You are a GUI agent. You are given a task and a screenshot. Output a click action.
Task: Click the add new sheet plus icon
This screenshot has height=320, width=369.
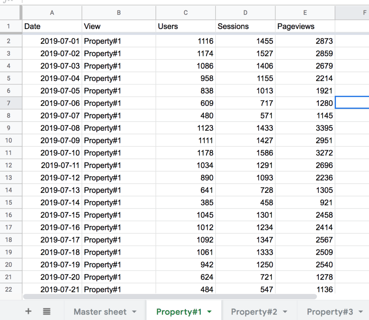pyautogui.click(x=28, y=311)
